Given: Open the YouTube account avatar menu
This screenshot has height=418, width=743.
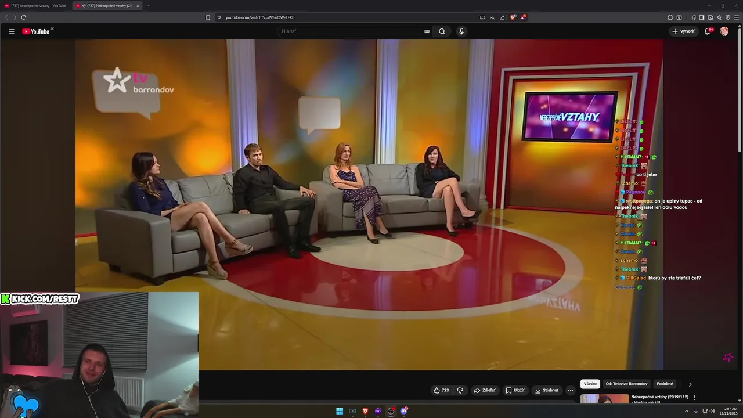Looking at the screenshot, I should 724,31.
